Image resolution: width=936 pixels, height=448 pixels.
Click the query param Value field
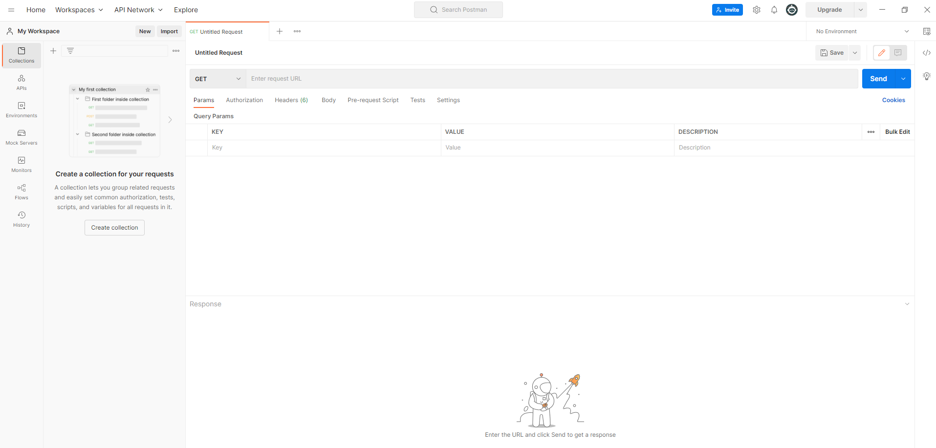(558, 148)
